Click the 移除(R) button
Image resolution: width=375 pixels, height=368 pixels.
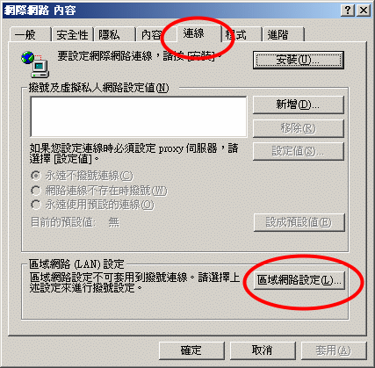[299, 128]
